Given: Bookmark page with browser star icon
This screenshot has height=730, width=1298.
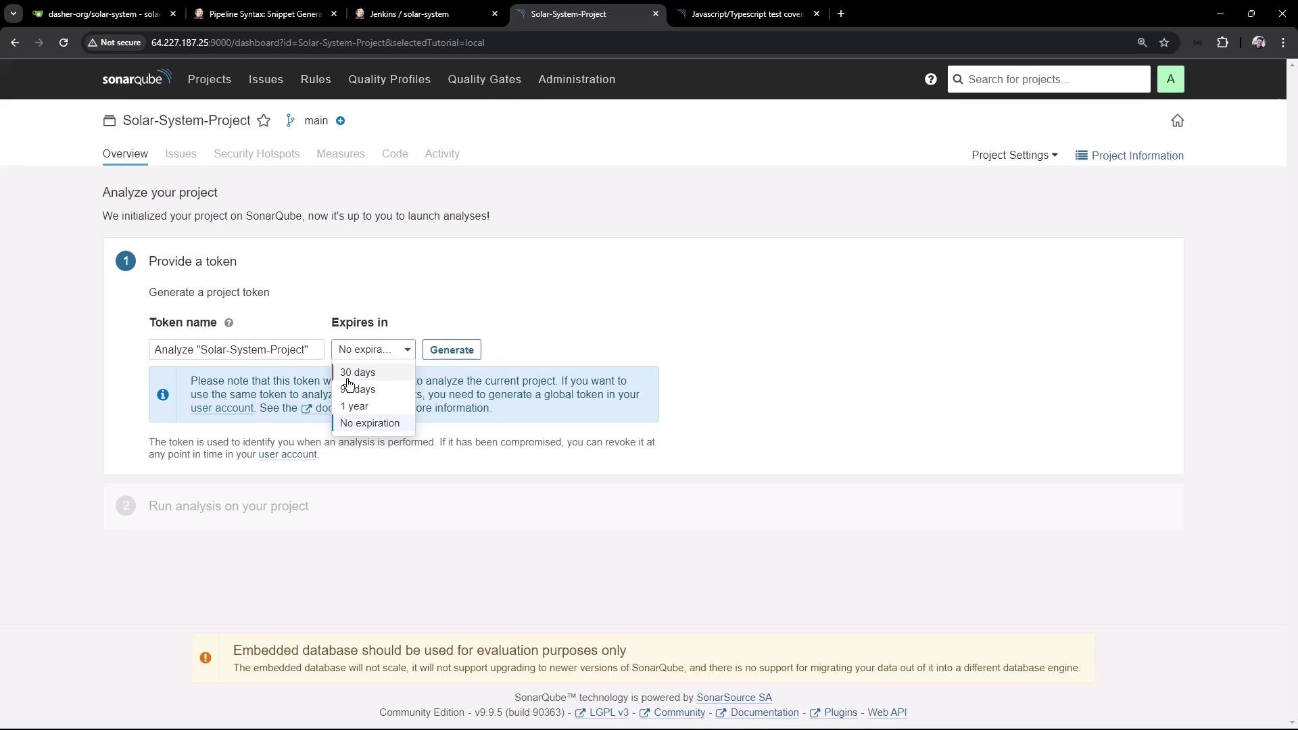Looking at the screenshot, I should coord(1164,43).
